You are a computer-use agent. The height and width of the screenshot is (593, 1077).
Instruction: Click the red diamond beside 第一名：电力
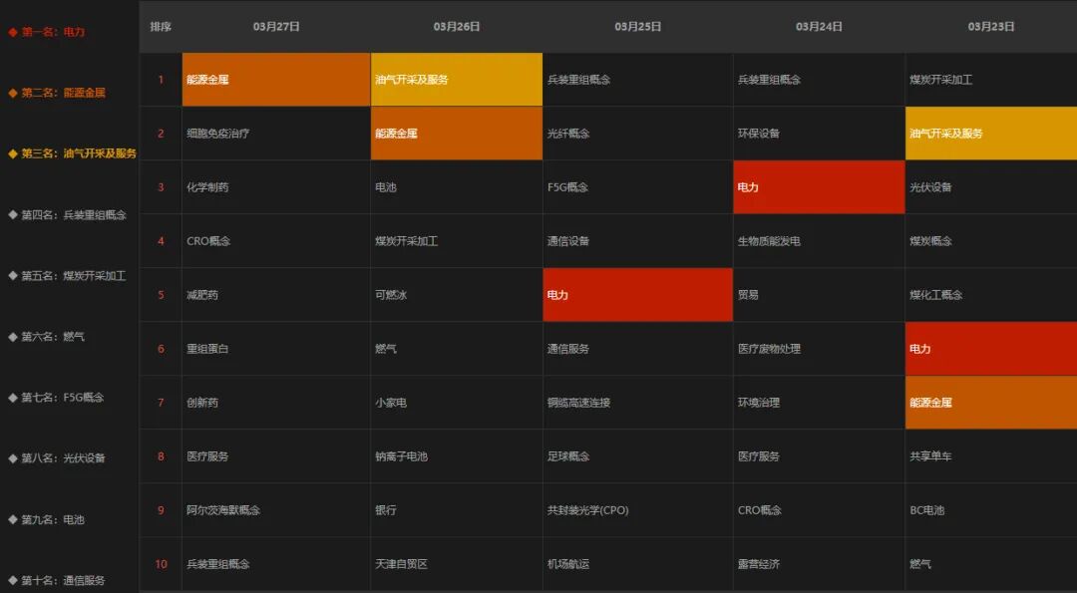(x=13, y=32)
